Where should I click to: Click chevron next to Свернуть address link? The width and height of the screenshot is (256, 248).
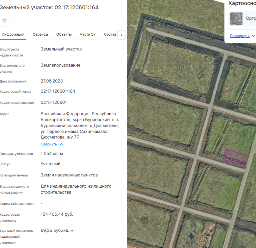[62, 144]
